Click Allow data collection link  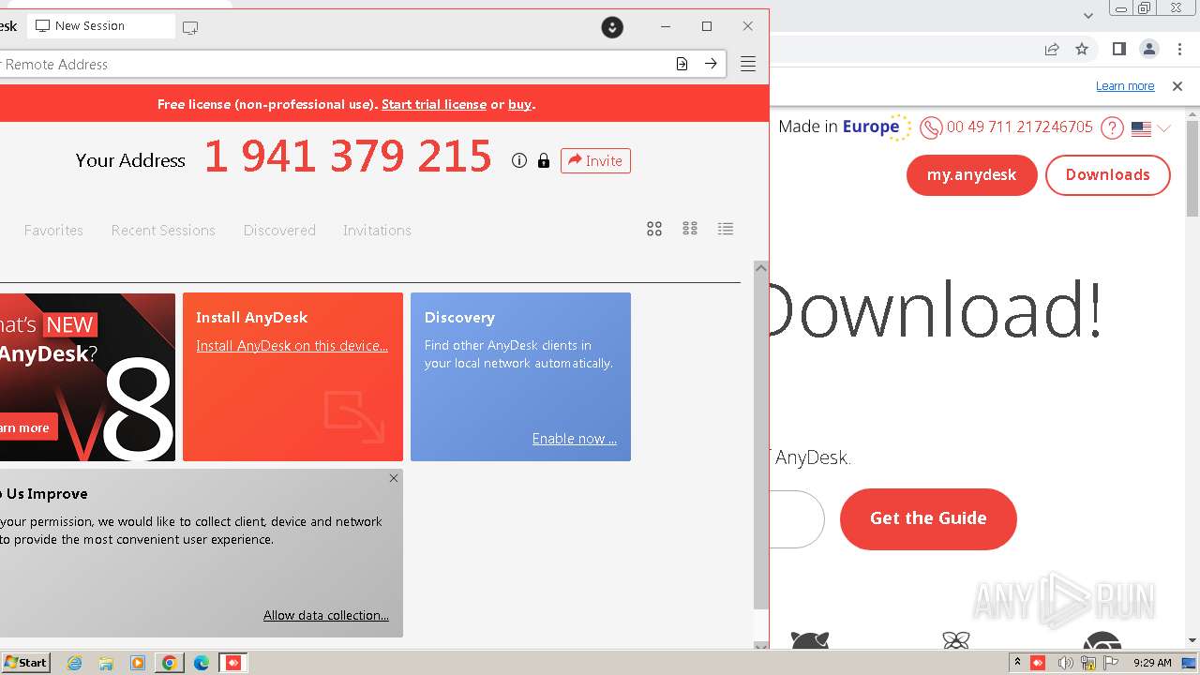(x=326, y=615)
